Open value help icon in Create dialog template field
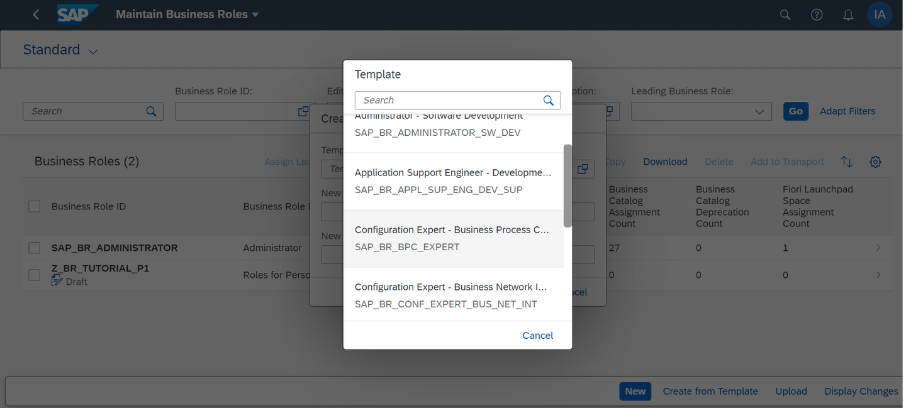 click(583, 169)
